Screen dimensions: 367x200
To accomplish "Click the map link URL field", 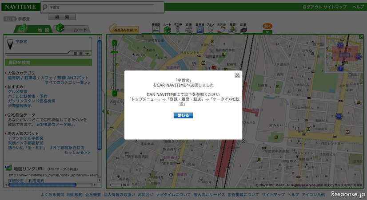I will click(53, 175).
